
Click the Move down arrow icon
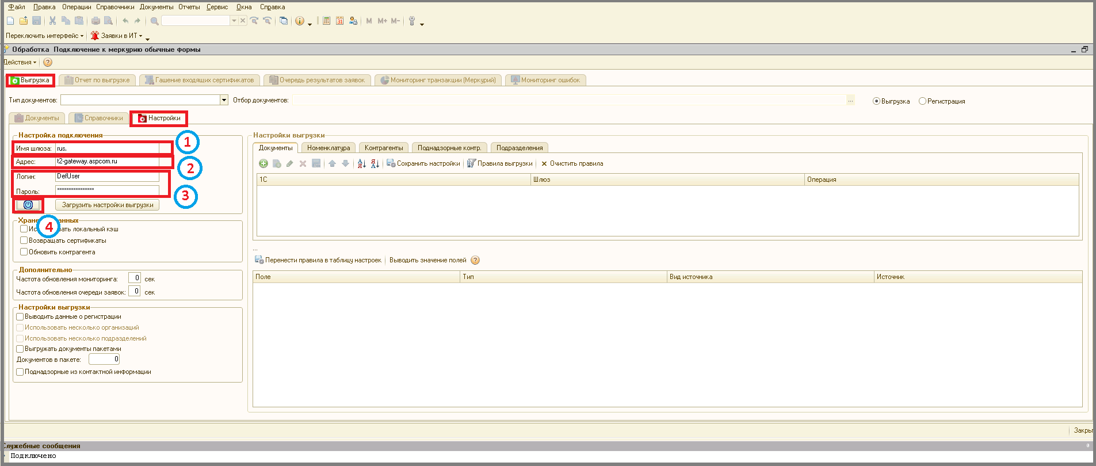coord(345,163)
